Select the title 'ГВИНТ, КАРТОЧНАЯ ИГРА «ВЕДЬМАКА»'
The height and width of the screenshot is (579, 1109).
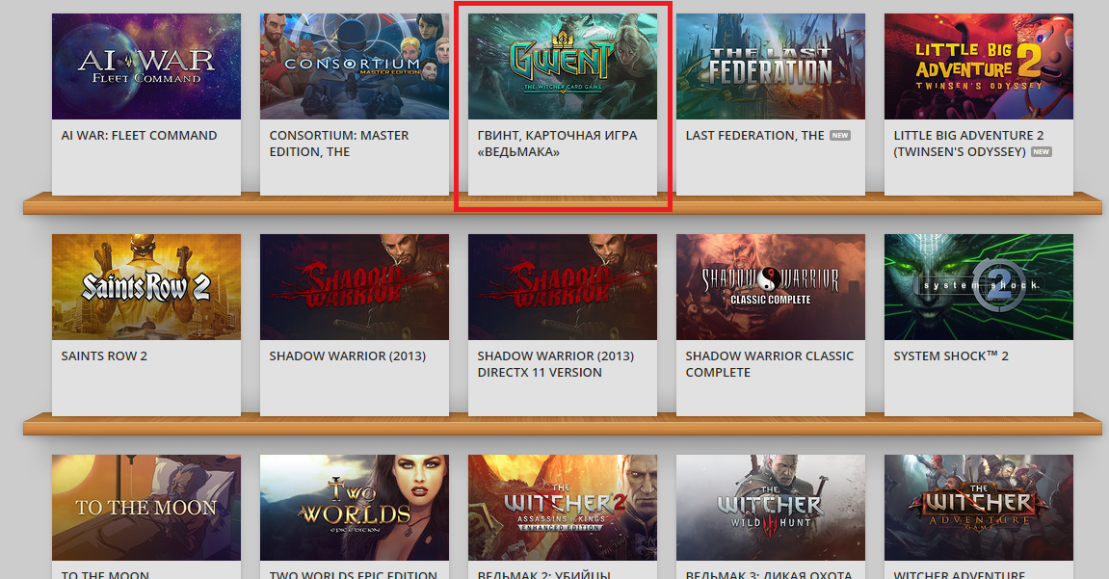557,144
